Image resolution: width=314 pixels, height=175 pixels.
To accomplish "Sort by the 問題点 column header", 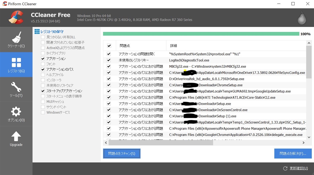I will [141, 46].
